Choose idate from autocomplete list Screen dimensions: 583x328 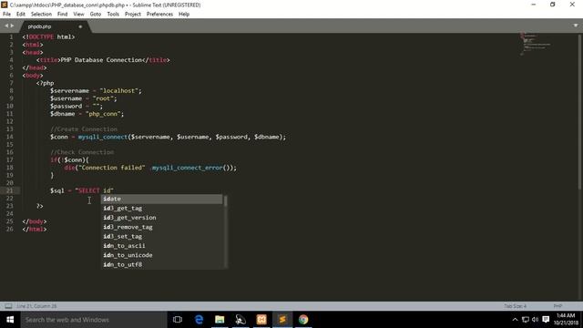(162, 199)
